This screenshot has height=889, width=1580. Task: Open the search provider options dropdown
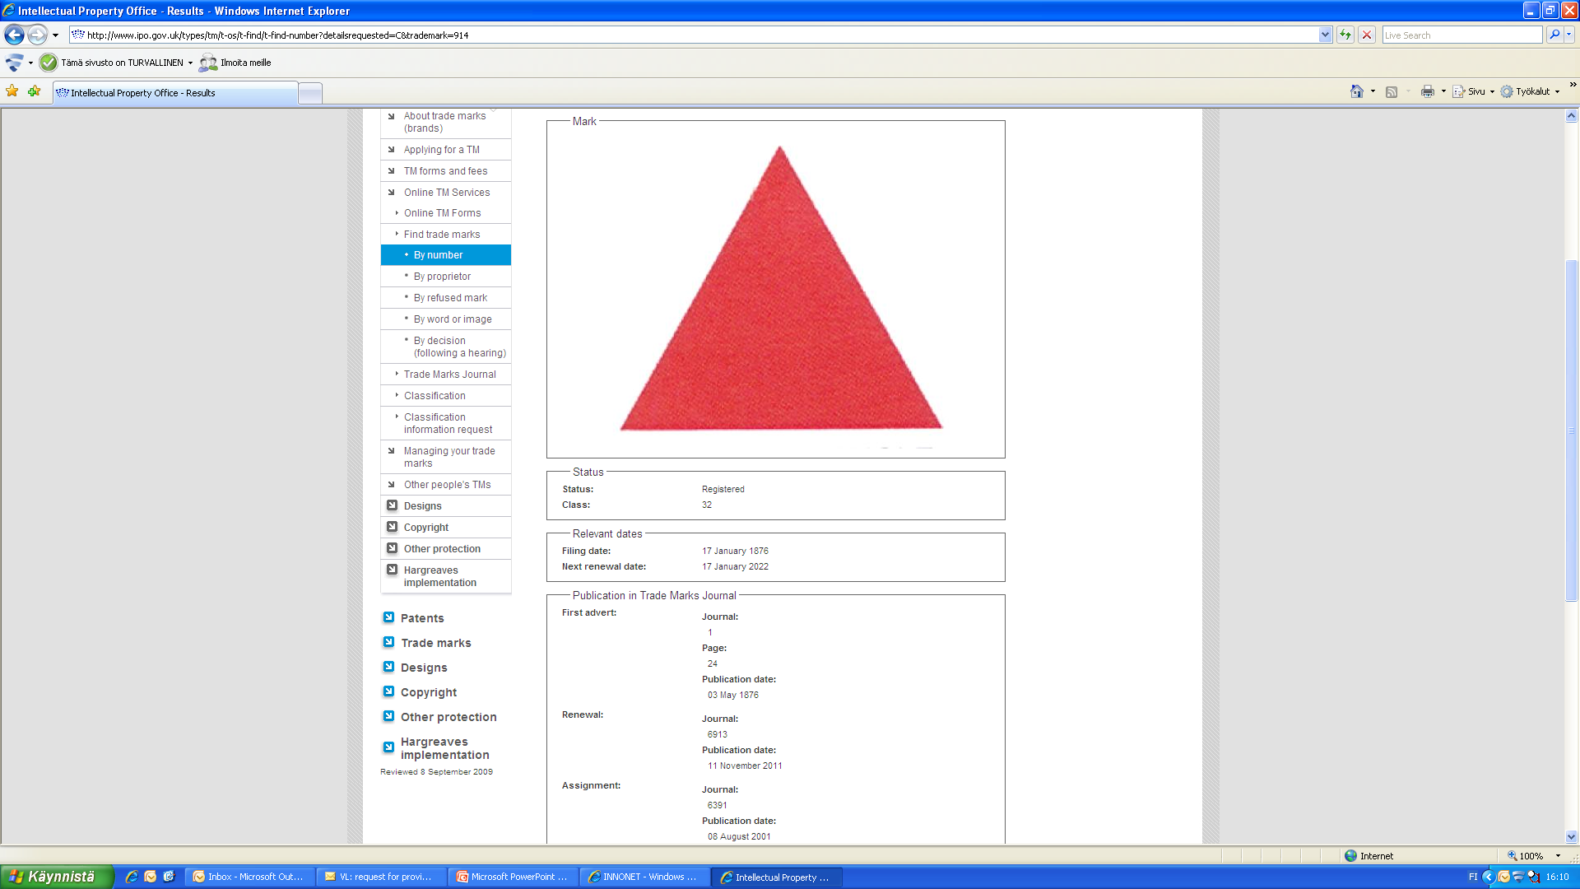coord(1569,35)
